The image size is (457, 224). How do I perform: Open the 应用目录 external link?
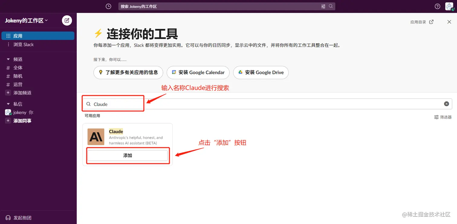[x=422, y=22]
